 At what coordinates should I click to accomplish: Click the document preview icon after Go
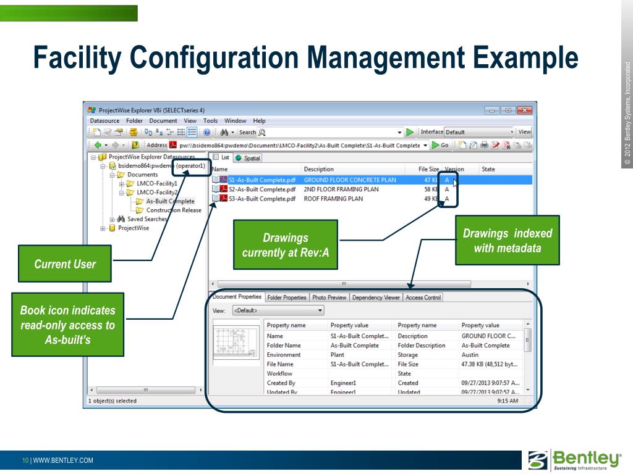tap(473, 145)
